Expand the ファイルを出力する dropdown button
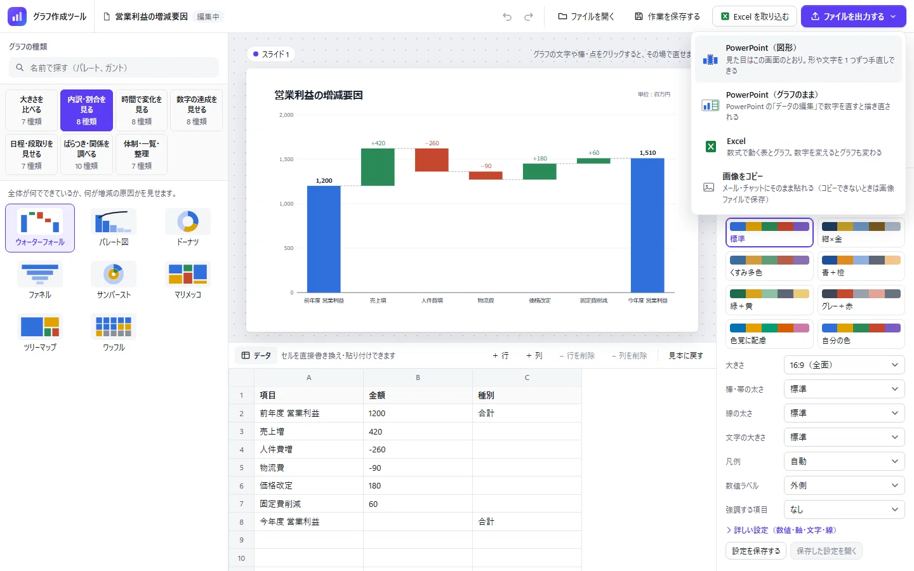The height and width of the screenshot is (571, 914). click(x=853, y=16)
